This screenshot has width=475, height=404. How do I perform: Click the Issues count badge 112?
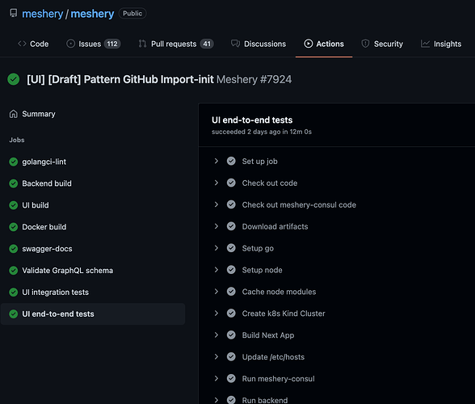tap(112, 44)
